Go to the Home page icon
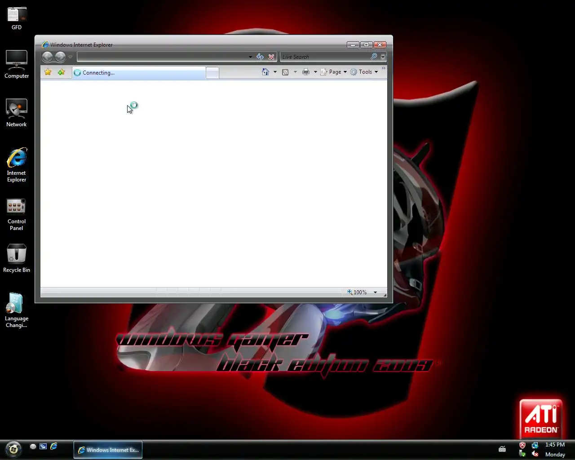The width and height of the screenshot is (575, 460). click(265, 72)
